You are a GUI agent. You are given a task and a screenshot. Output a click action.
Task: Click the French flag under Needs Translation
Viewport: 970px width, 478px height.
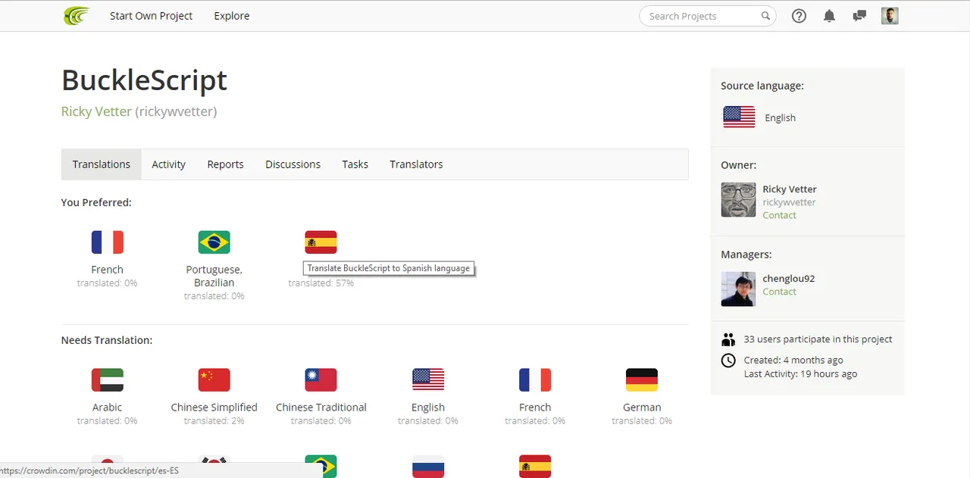pyautogui.click(x=535, y=380)
